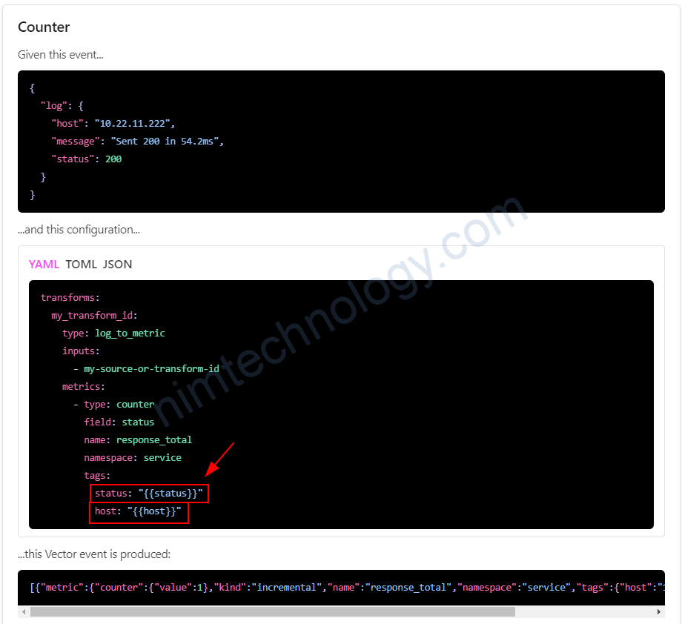Click the horizontal scrollbar thumb
This screenshot has width=682, height=624.
pos(272,612)
